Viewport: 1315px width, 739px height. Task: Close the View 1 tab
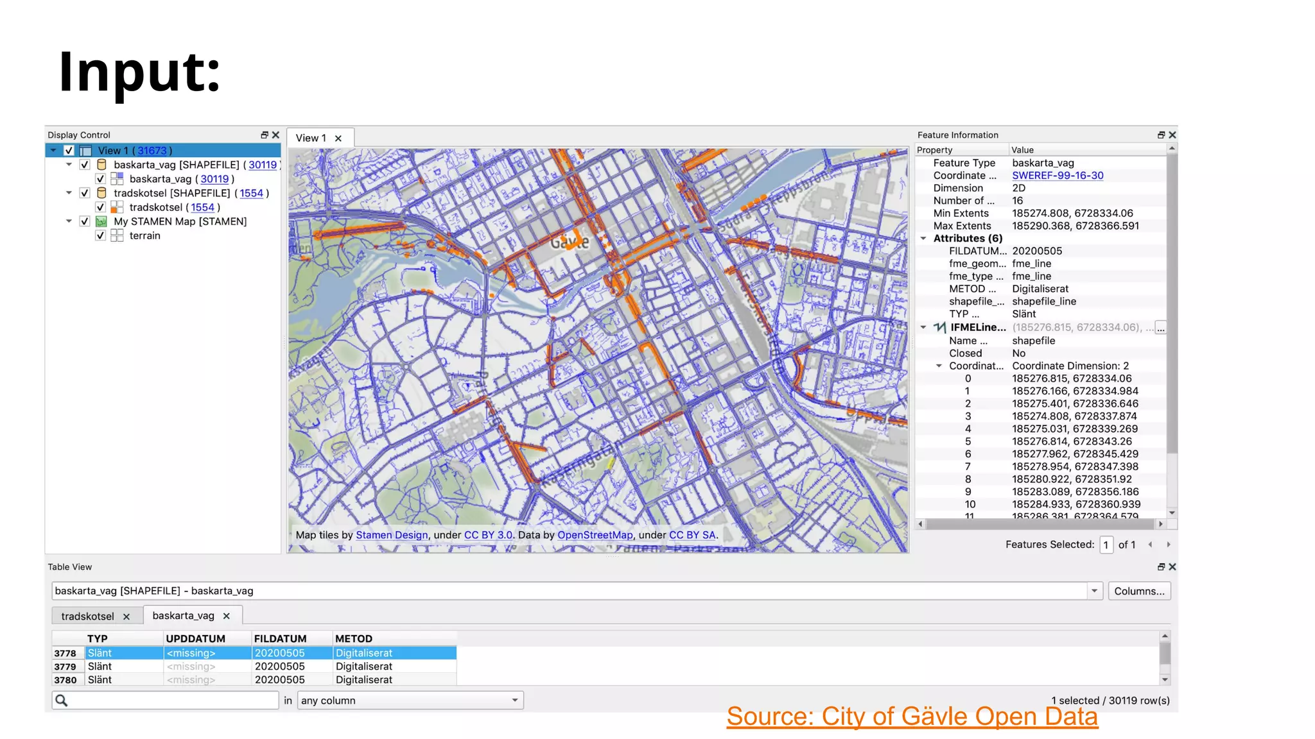pyautogui.click(x=338, y=139)
